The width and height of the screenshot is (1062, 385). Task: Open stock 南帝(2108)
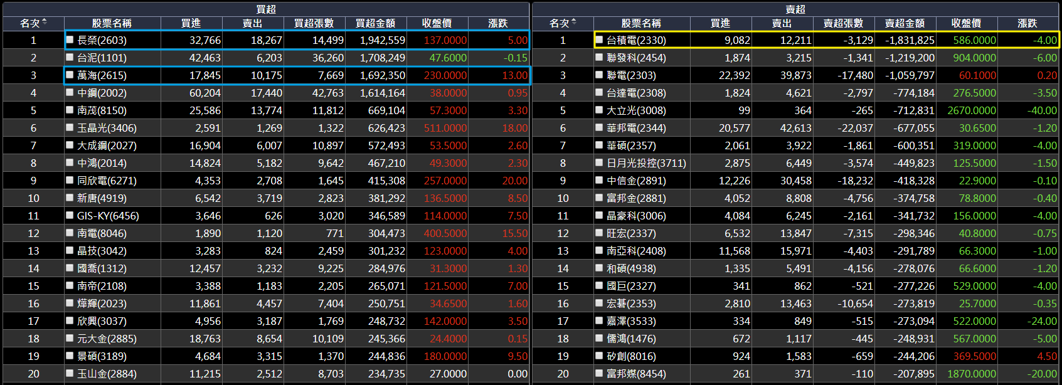(102, 286)
